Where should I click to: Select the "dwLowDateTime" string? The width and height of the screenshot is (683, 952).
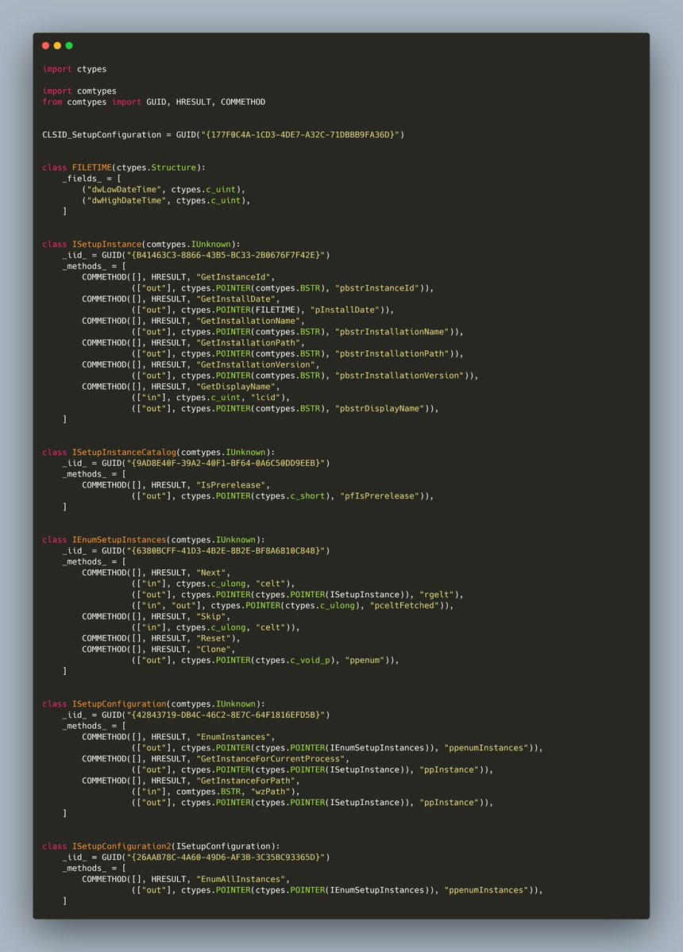coord(125,190)
